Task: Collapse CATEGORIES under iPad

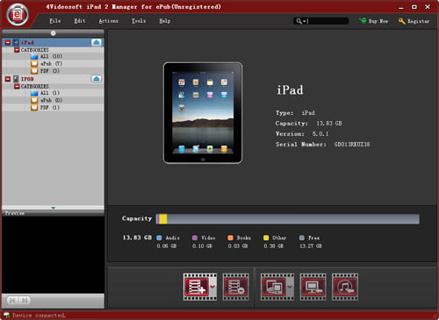Action: 17,50
